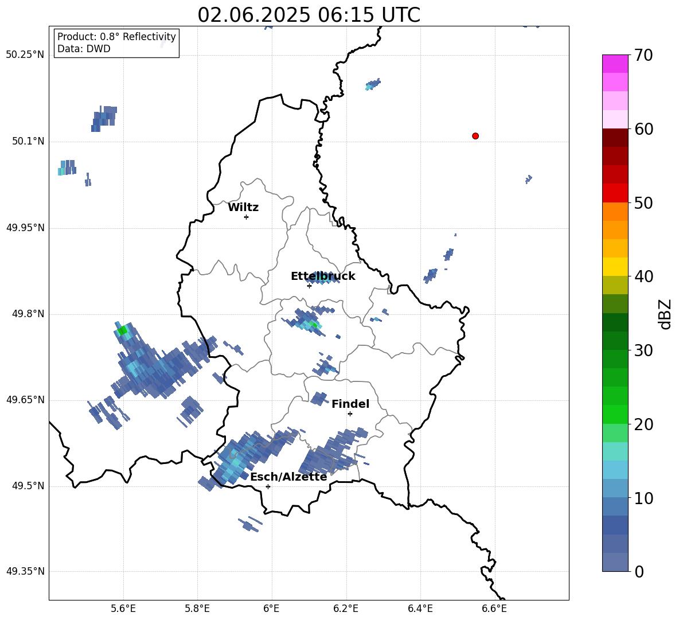The image size is (679, 620).
Task: Click the 5.8°E longitude label
Action: point(197,609)
